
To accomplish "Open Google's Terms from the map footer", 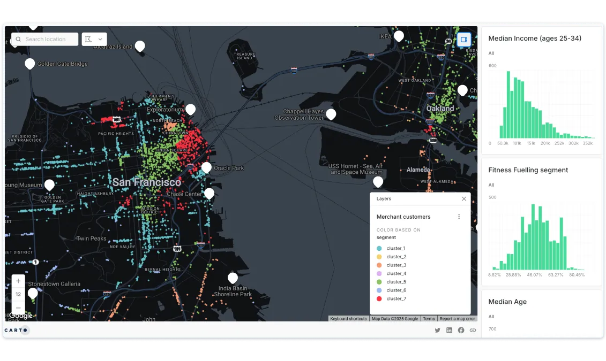I will [429, 318].
